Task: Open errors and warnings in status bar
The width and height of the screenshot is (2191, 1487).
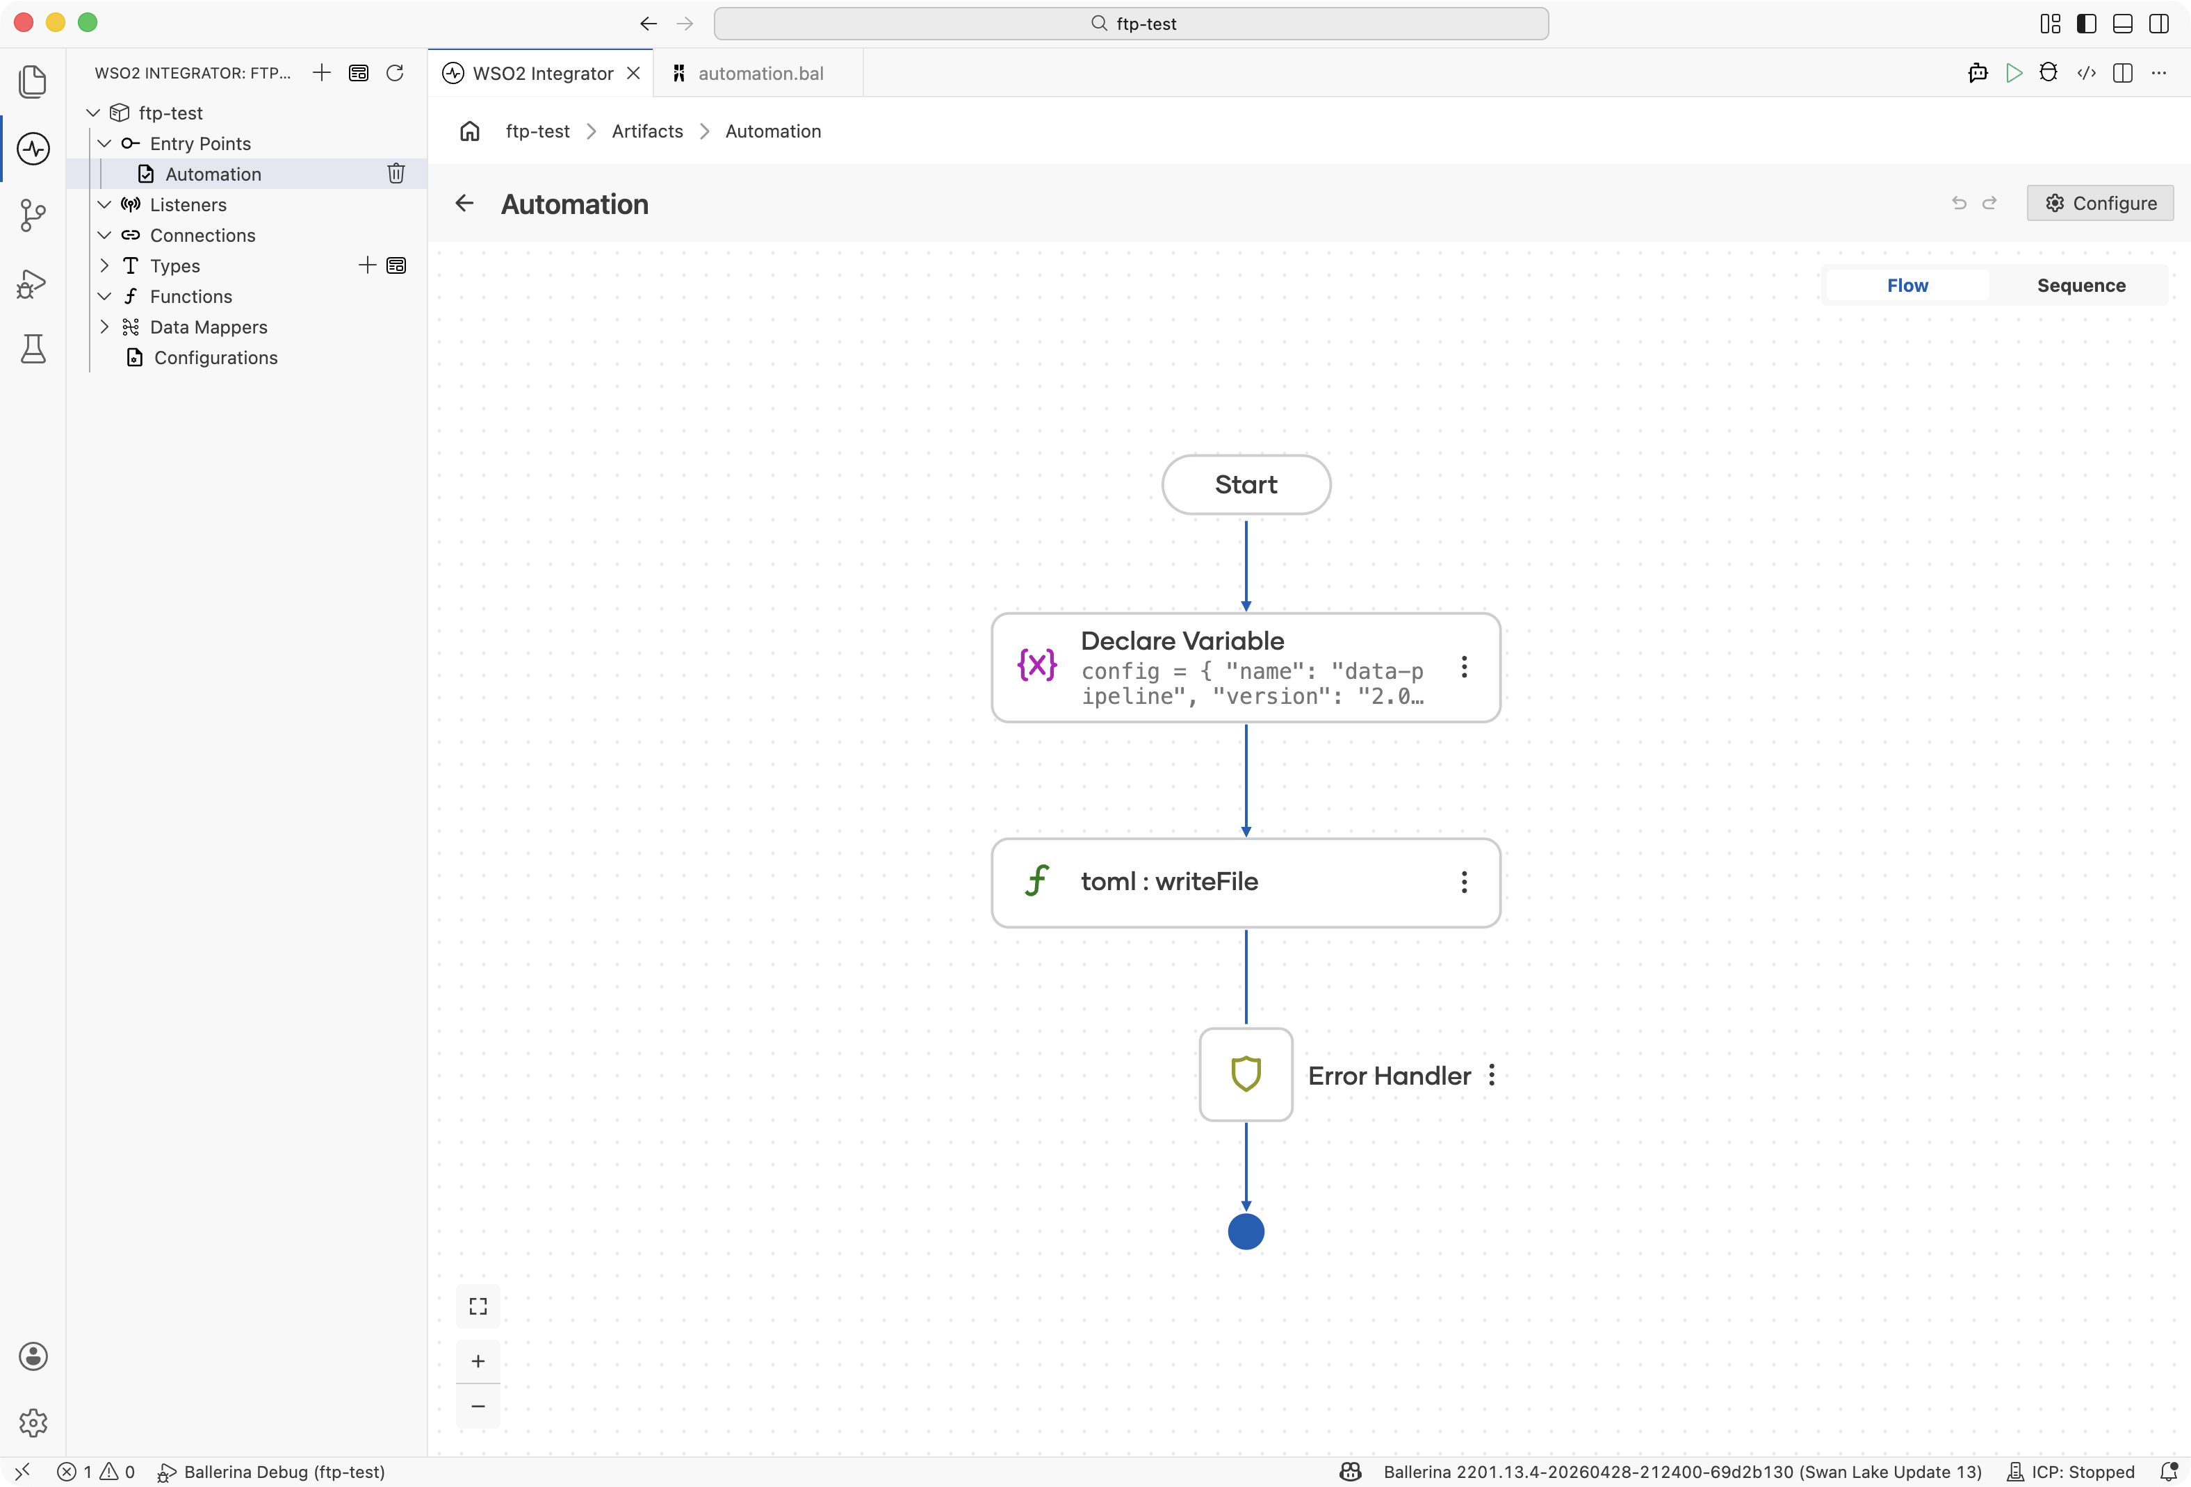Action: click(96, 1472)
